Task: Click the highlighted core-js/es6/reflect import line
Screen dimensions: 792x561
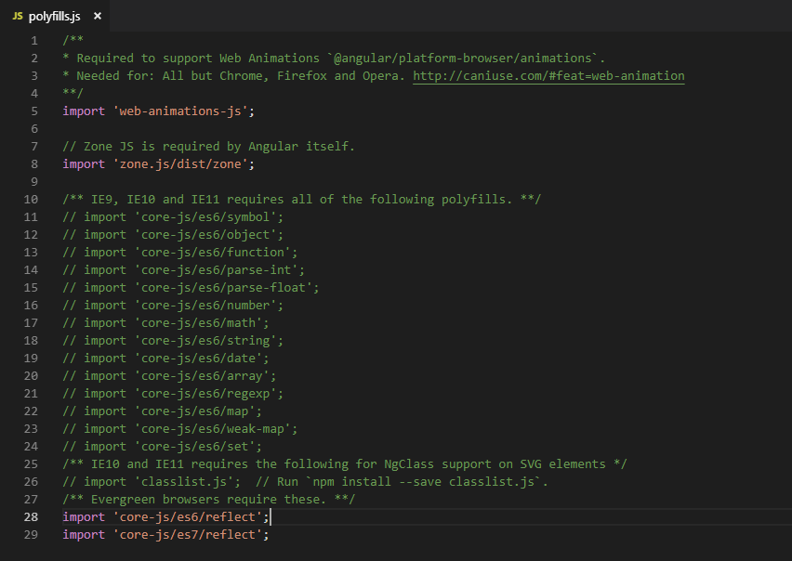Action: coord(164,516)
